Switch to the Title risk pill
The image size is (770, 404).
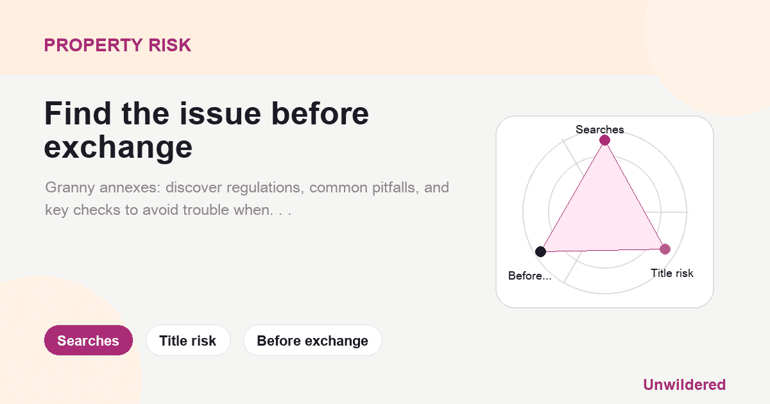(x=188, y=341)
